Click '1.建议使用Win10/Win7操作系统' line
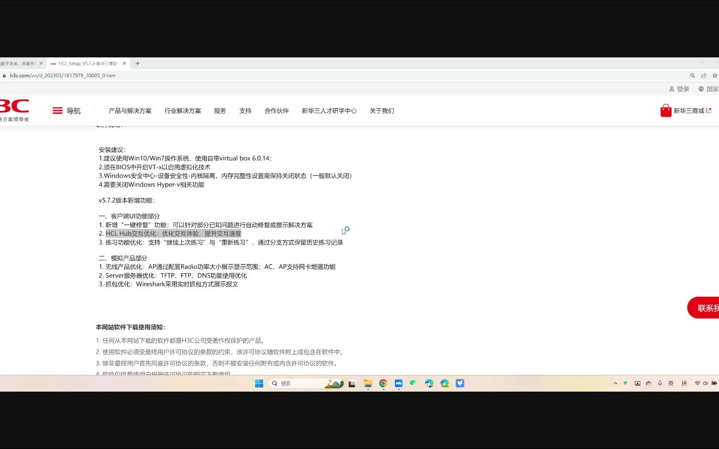The image size is (719, 449). pyautogui.click(x=185, y=158)
